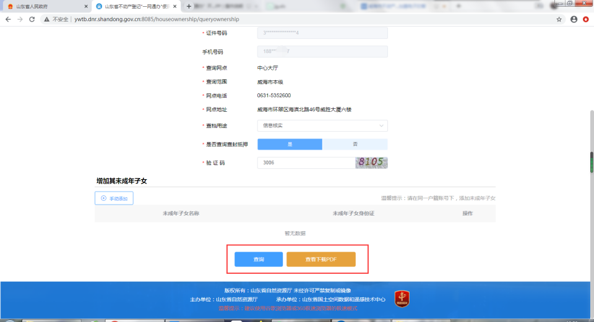Viewport: 594px width, 322px height.
Task: Refresh the 8105 captcha image
Action: pos(371,163)
